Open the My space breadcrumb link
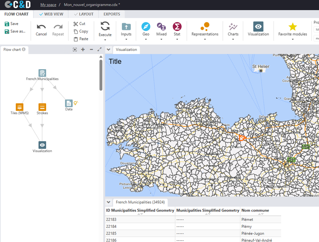 pyautogui.click(x=48, y=5)
